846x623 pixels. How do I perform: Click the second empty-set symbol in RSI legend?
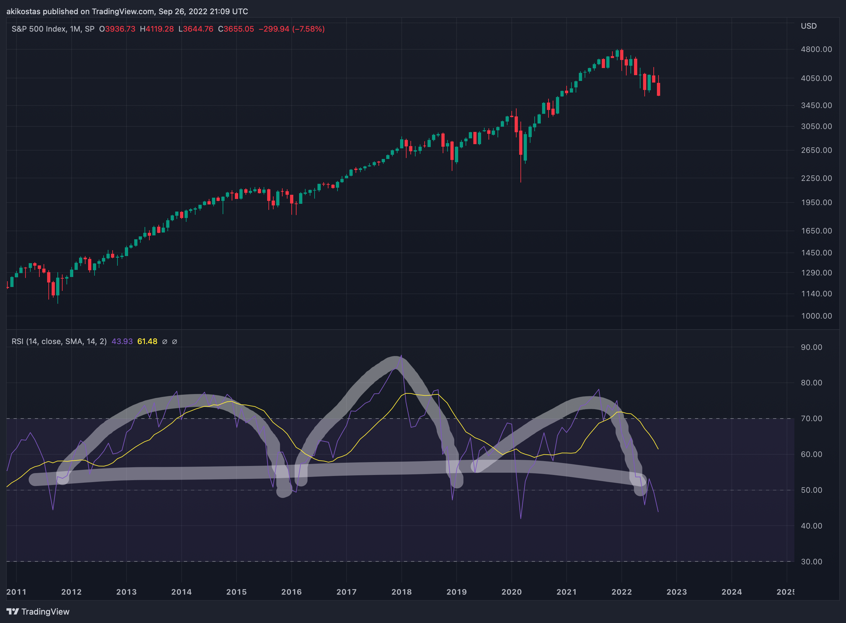pos(174,342)
